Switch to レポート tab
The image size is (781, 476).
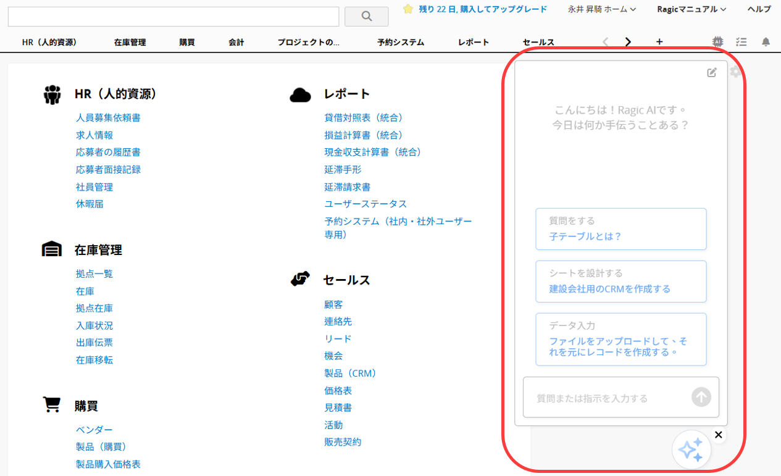pyautogui.click(x=474, y=42)
